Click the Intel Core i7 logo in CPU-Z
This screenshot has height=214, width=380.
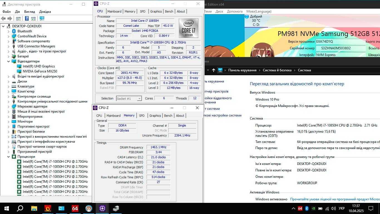(189, 28)
